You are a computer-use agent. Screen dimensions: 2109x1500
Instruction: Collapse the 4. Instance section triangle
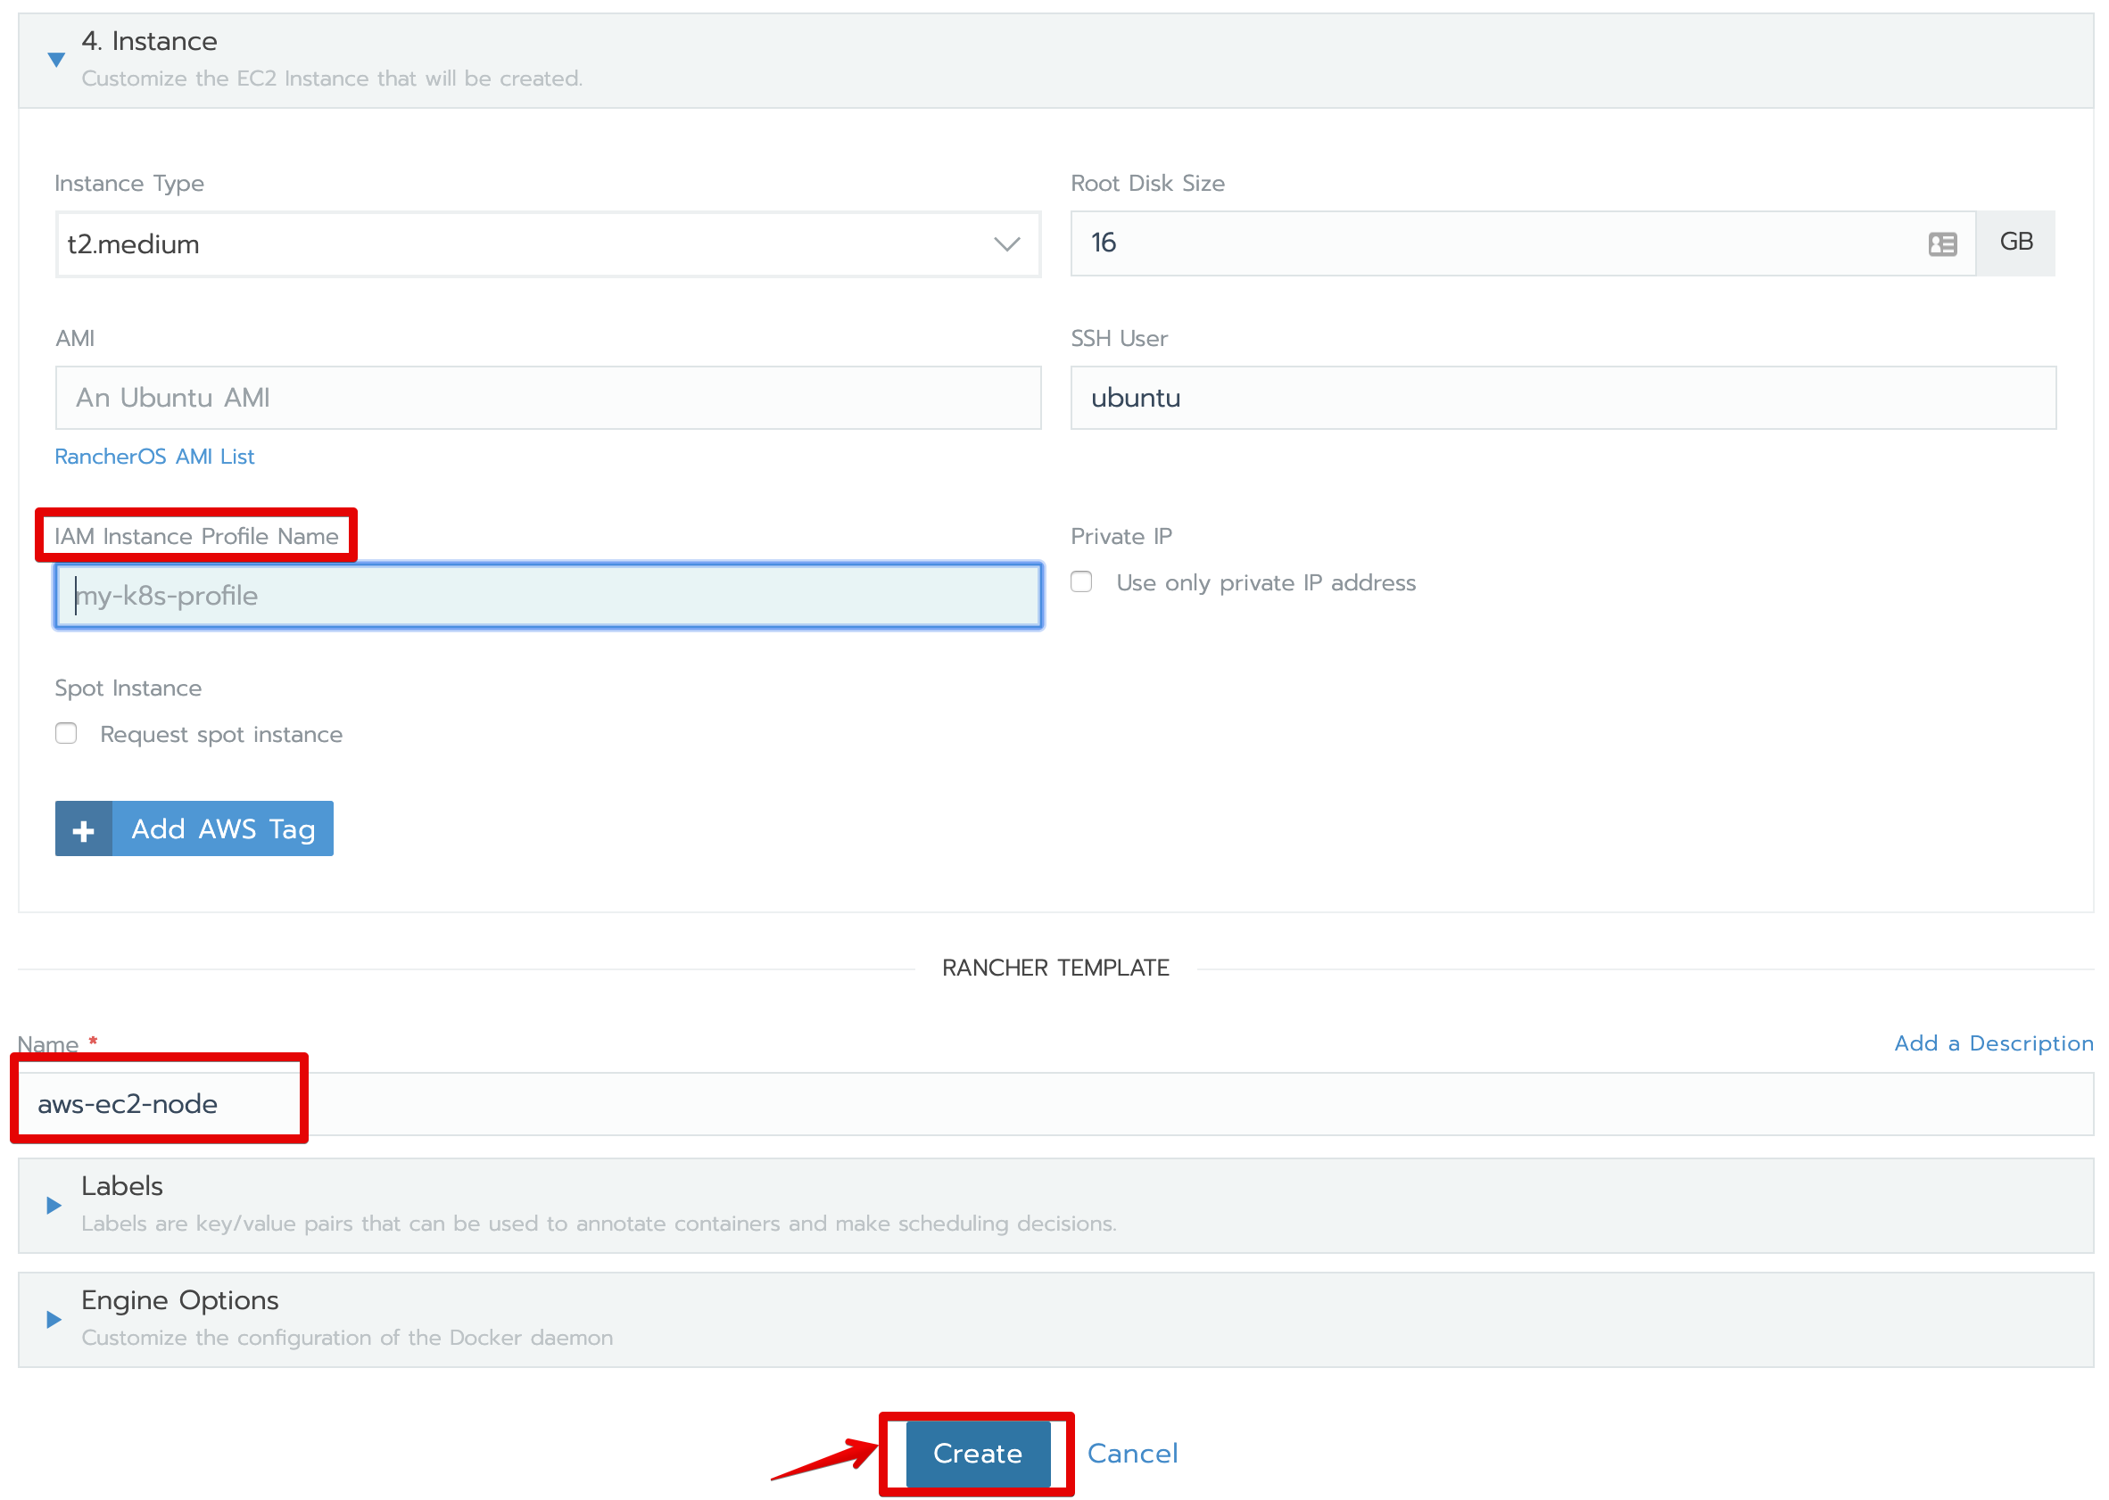[x=56, y=60]
